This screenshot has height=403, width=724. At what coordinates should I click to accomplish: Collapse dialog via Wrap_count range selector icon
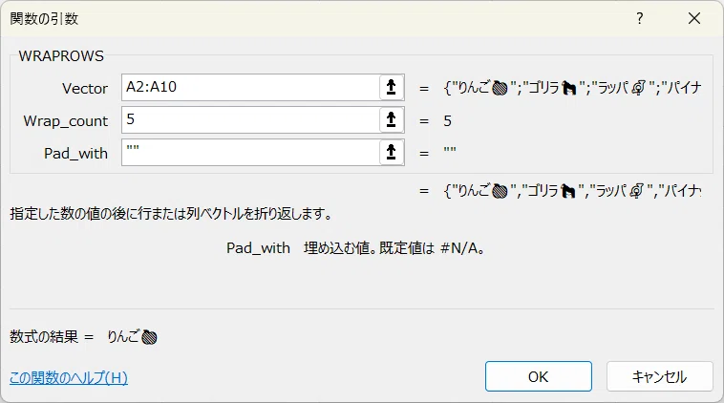coord(391,120)
